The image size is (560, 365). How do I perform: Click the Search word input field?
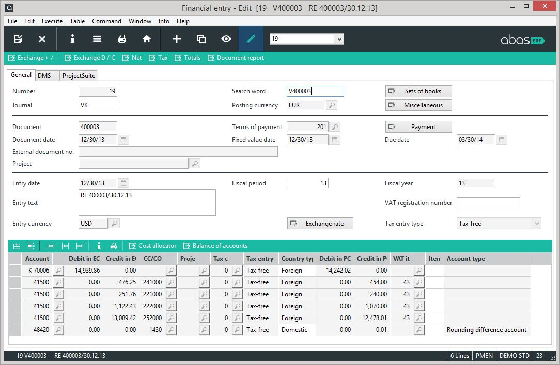(x=315, y=91)
